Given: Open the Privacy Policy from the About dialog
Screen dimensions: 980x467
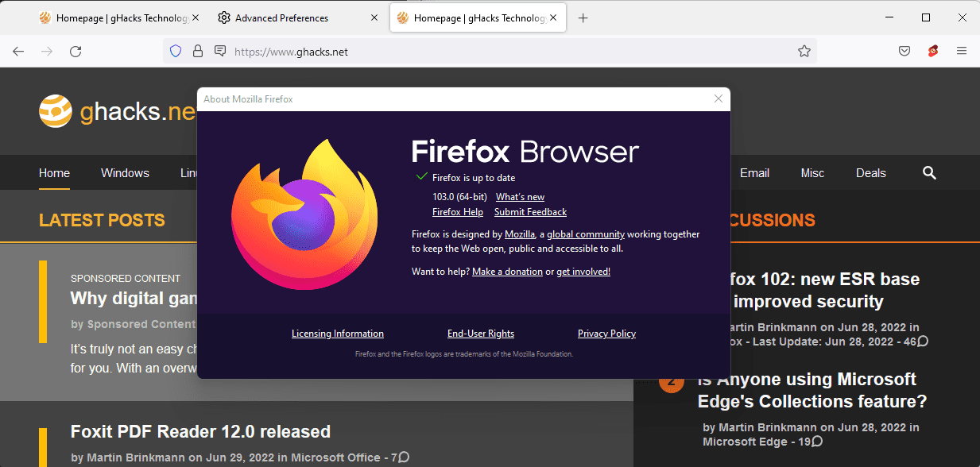Looking at the screenshot, I should click(x=606, y=333).
